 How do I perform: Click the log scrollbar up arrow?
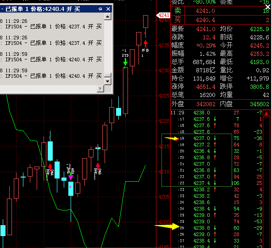(x=107, y=17)
